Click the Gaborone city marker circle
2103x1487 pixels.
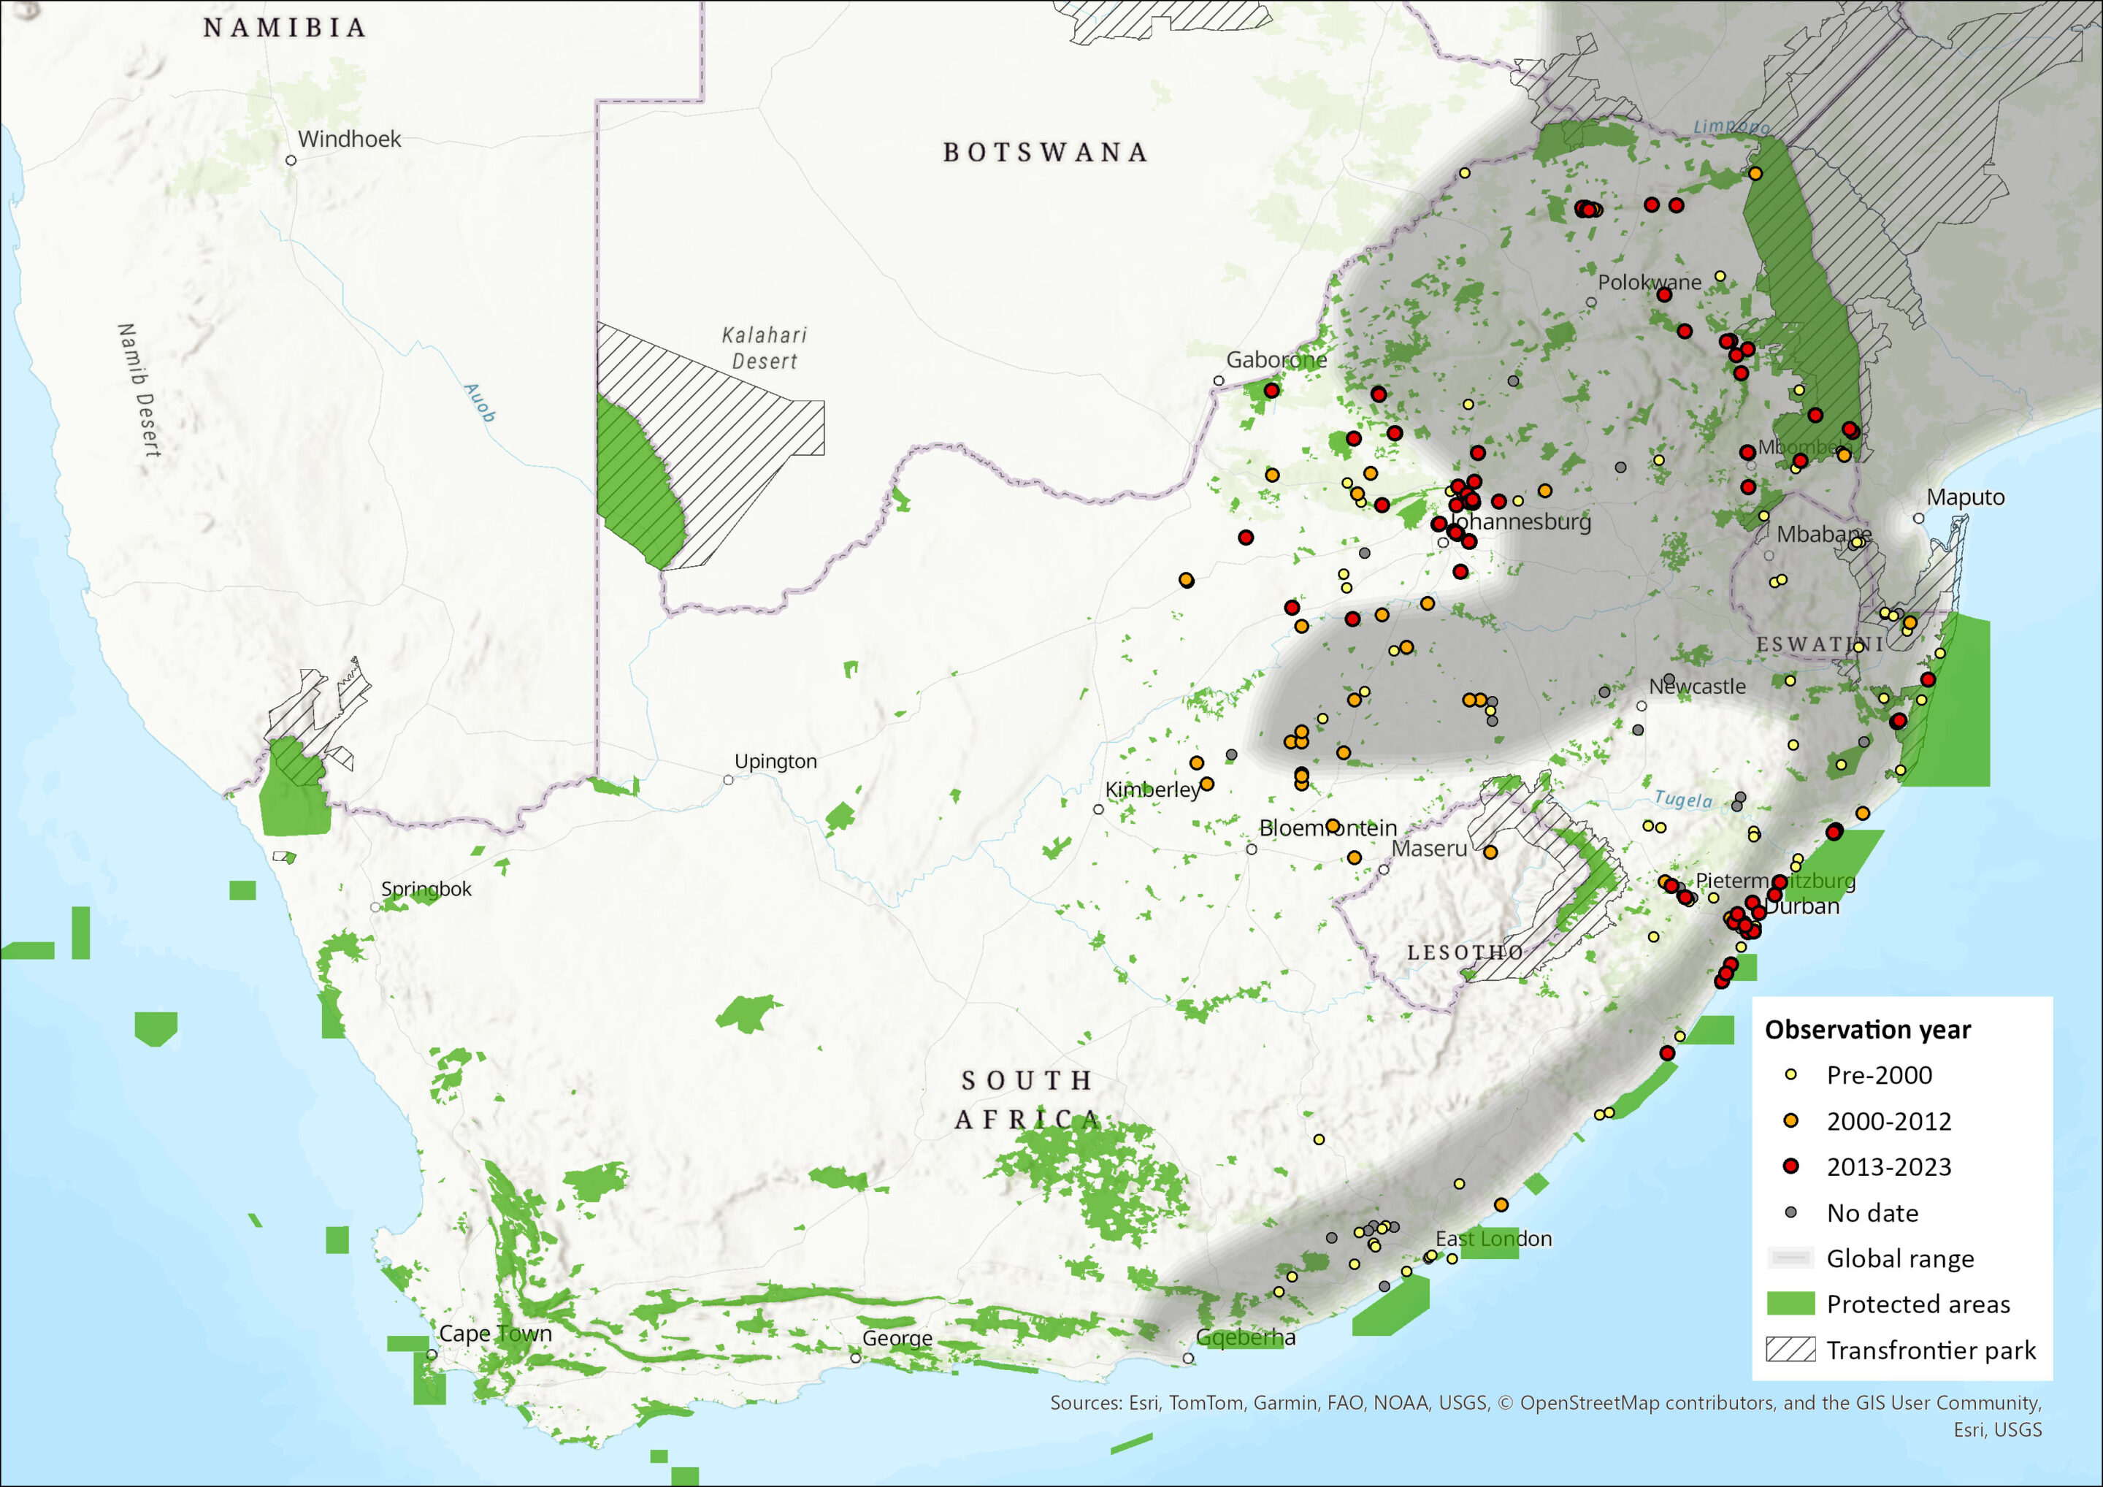click(x=1218, y=381)
